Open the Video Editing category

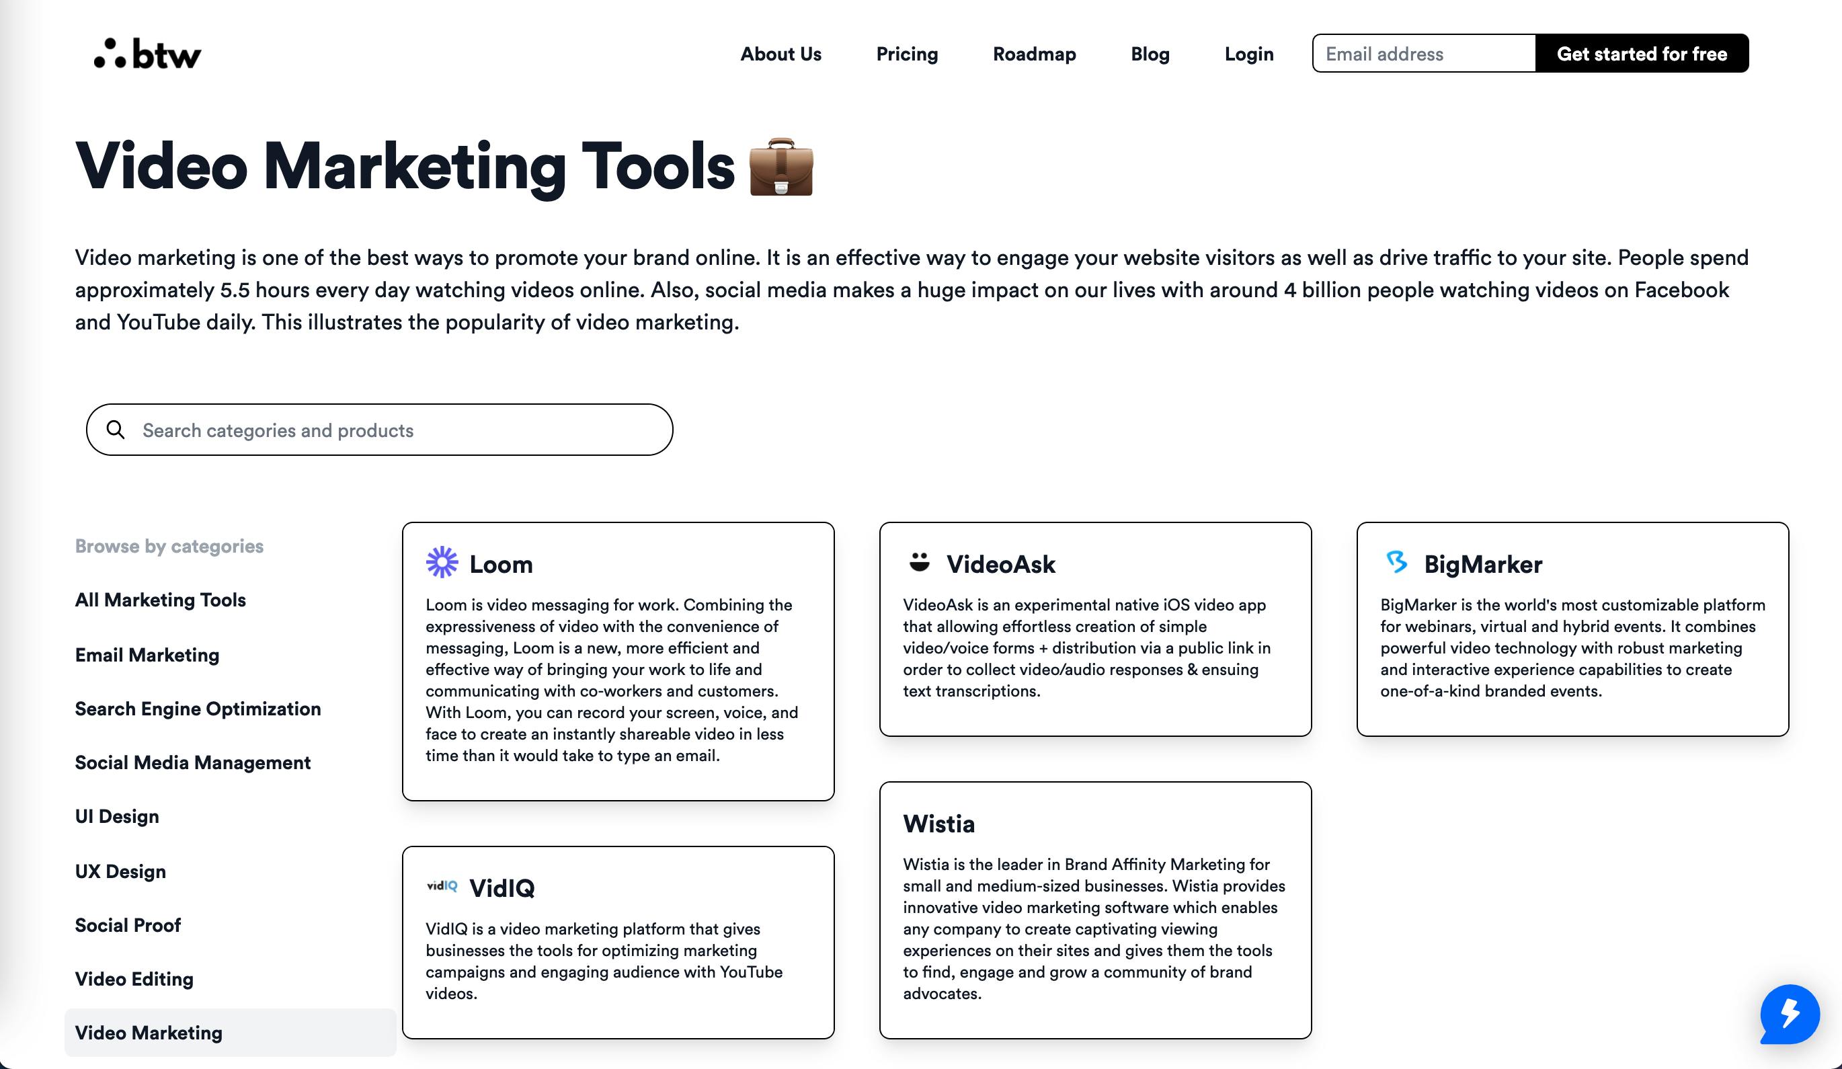coord(134,978)
